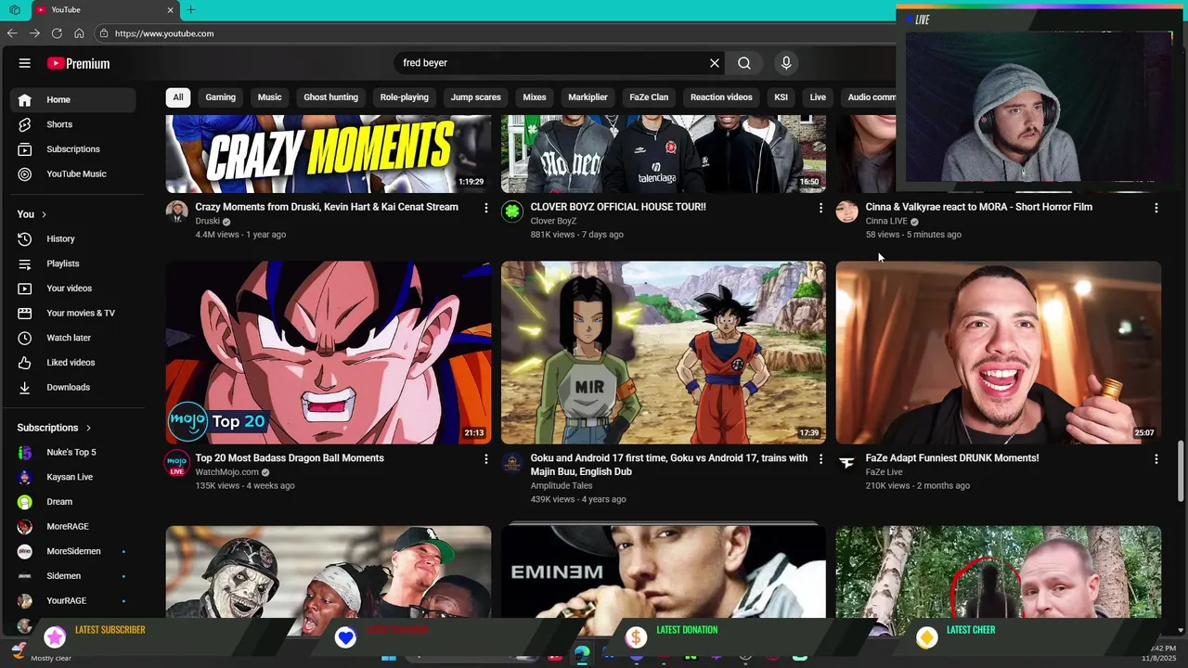Select the KSI chip

[781, 97]
